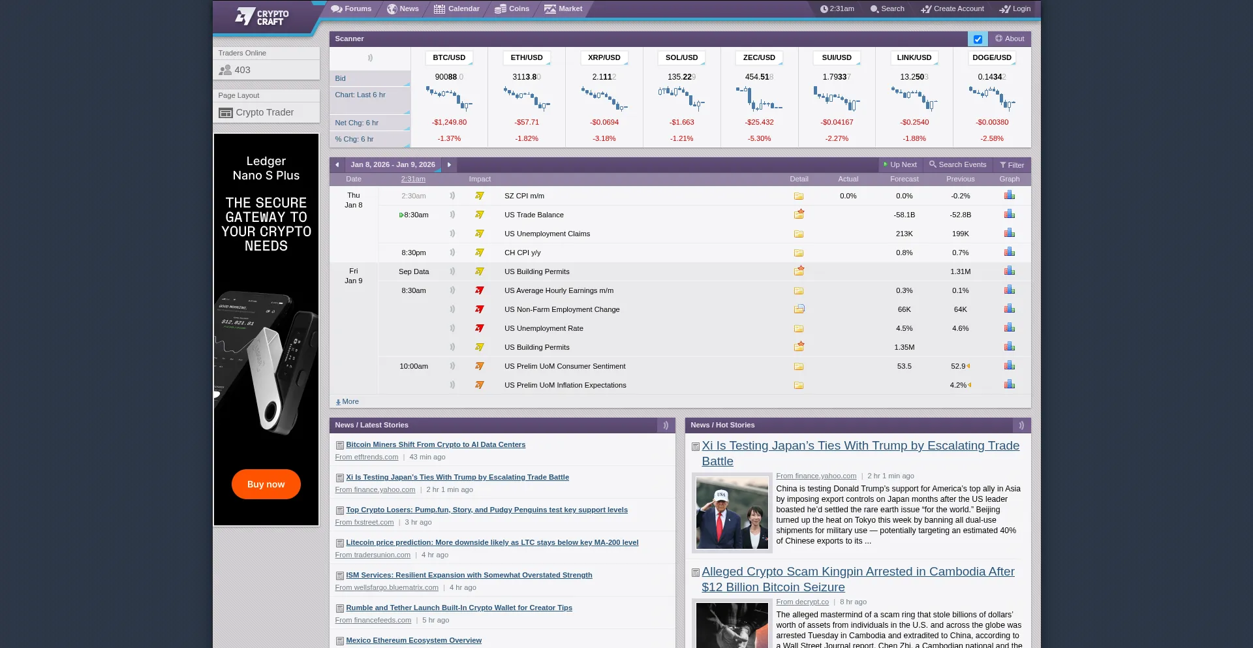1253x648 pixels.
Task: Advance to next calendar date range
Action: (449, 165)
